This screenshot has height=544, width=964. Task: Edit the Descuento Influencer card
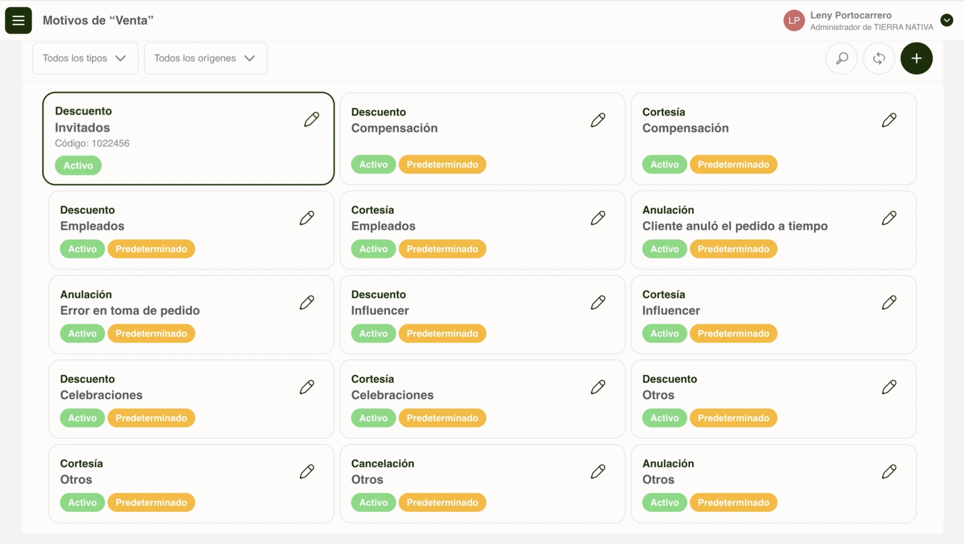point(598,303)
